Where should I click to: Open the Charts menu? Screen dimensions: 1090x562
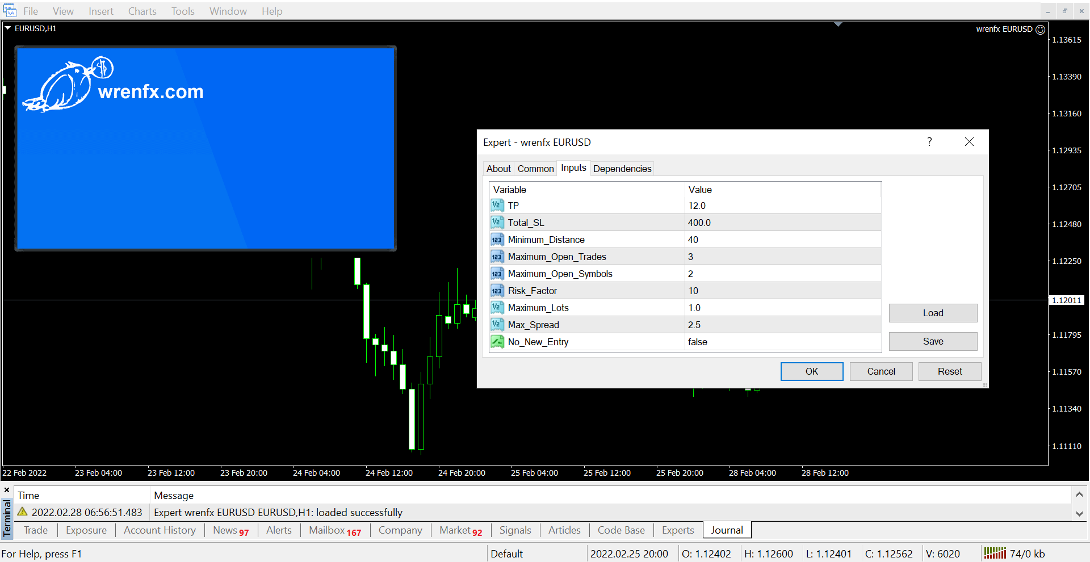coord(142,11)
